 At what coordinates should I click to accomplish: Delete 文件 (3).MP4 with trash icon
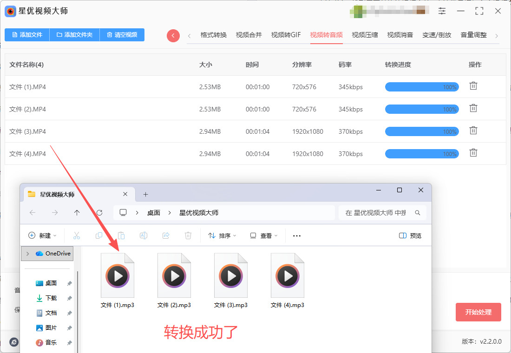(473, 131)
